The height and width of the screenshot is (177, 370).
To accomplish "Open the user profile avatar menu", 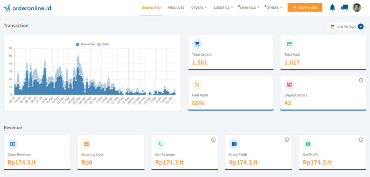I will coord(358,8).
